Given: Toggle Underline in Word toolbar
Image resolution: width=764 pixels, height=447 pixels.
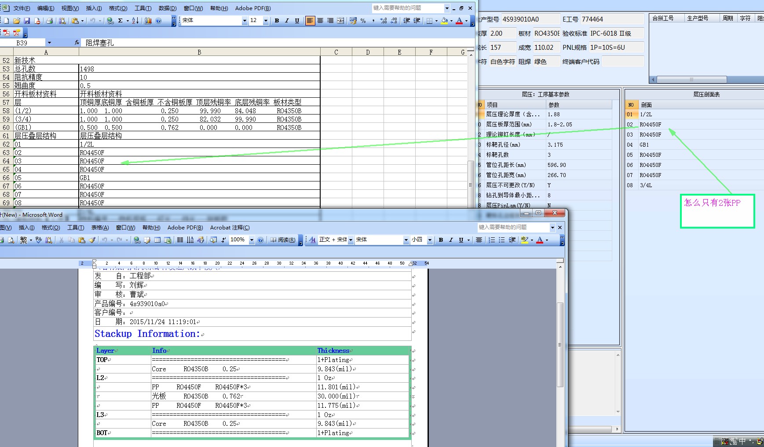Looking at the screenshot, I should (x=461, y=240).
